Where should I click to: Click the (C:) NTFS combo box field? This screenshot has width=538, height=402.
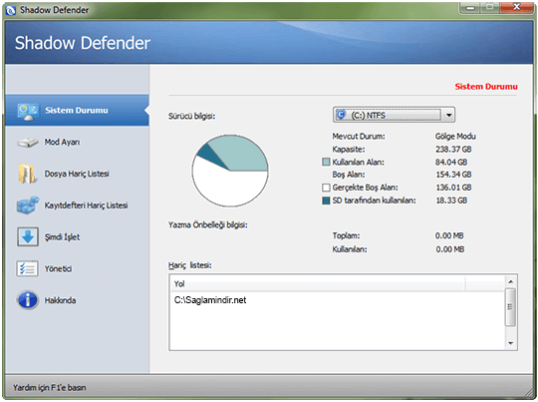coord(394,115)
